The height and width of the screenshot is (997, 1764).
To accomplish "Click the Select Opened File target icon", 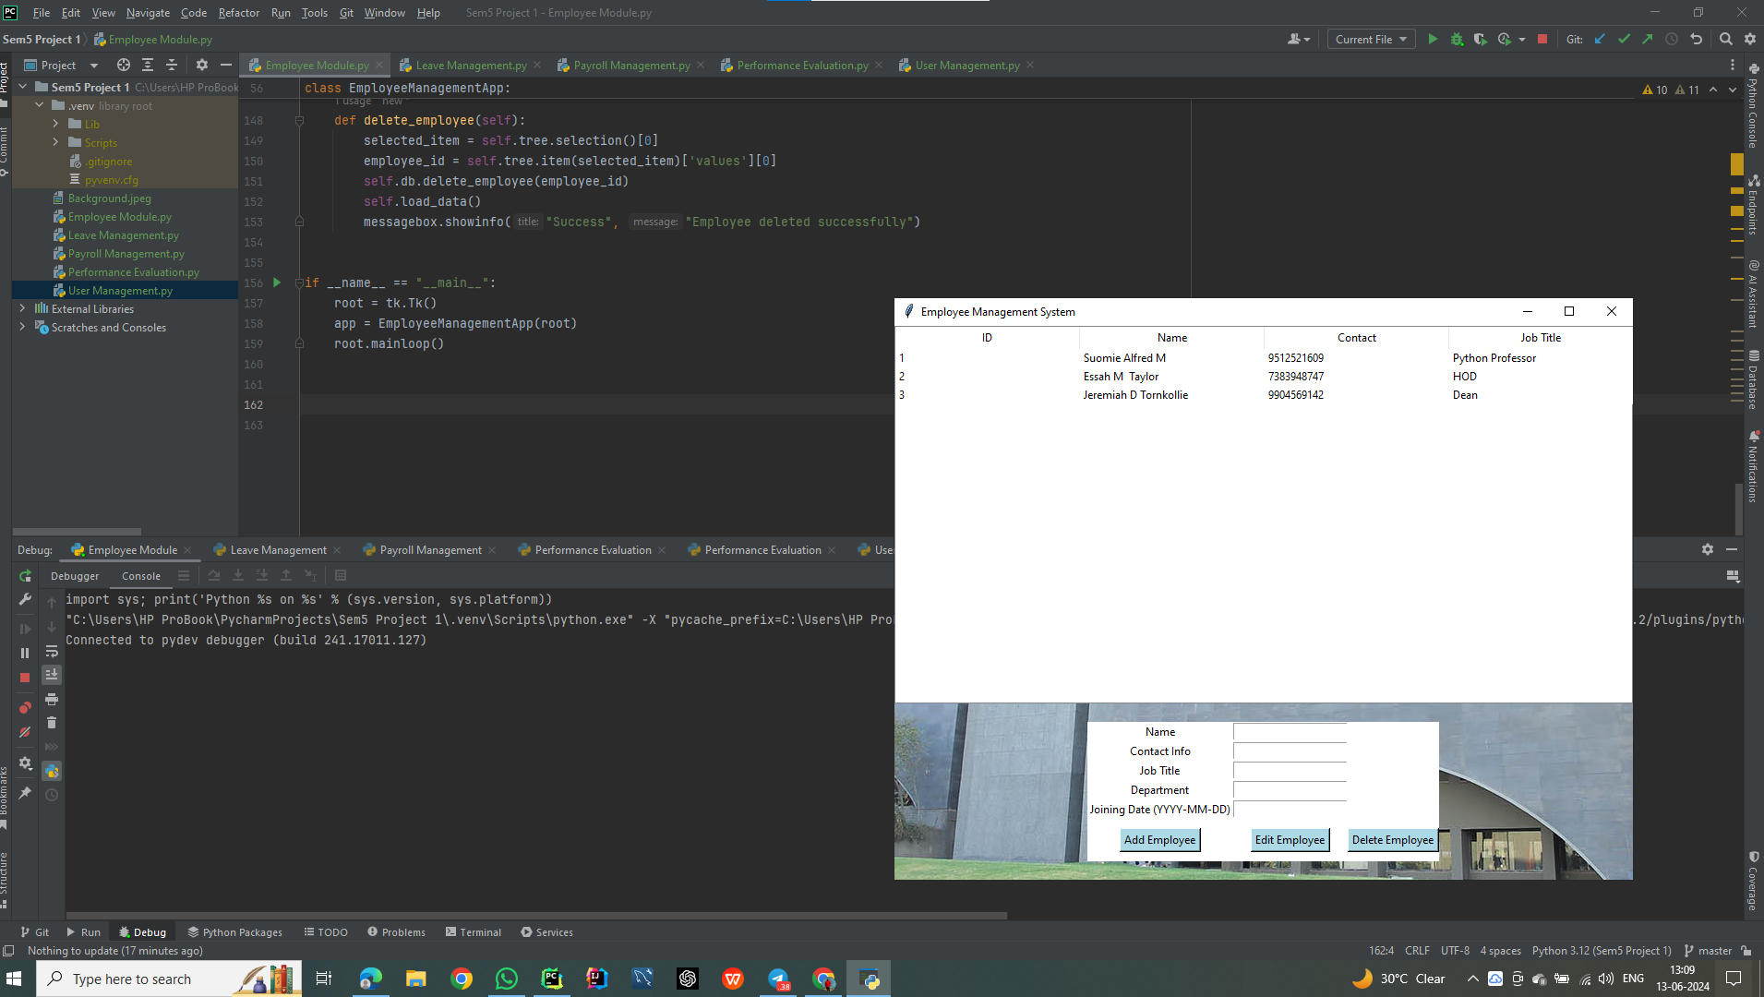I will 123,65.
